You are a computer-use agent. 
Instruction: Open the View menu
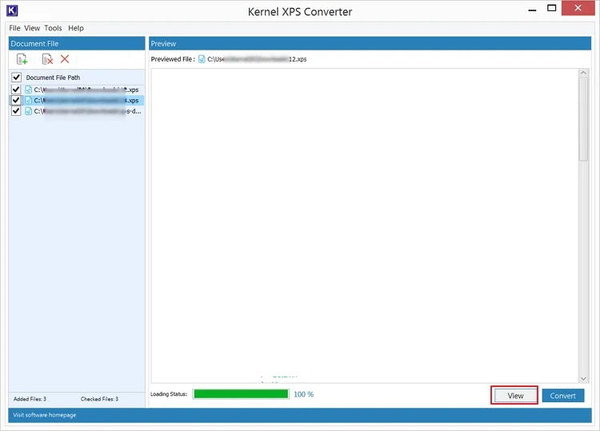point(32,28)
